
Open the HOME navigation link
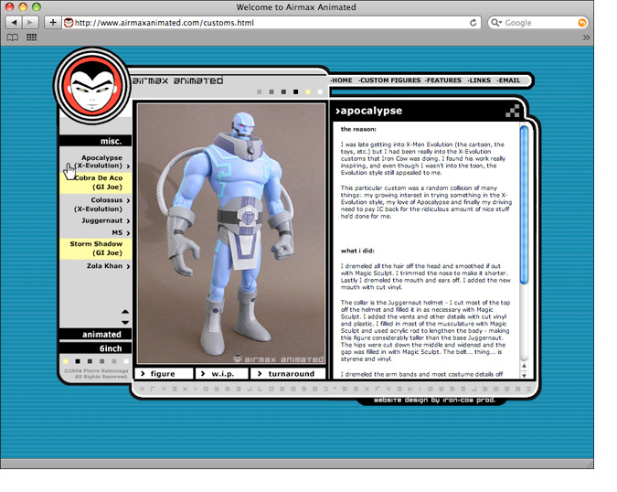[x=341, y=80]
